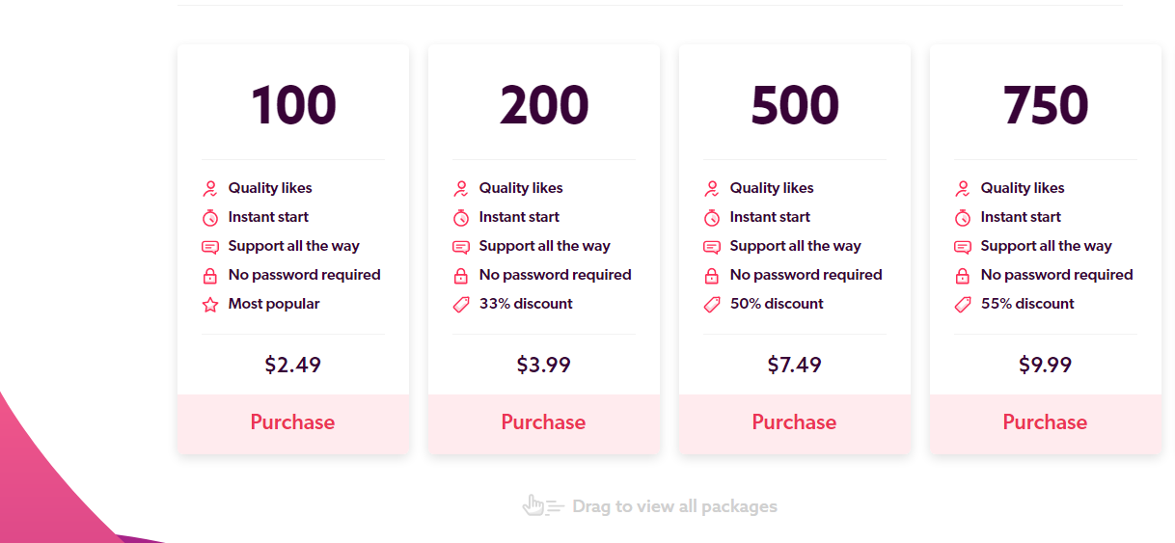
Task: Purchase the 750 likes package
Action: [1045, 422]
